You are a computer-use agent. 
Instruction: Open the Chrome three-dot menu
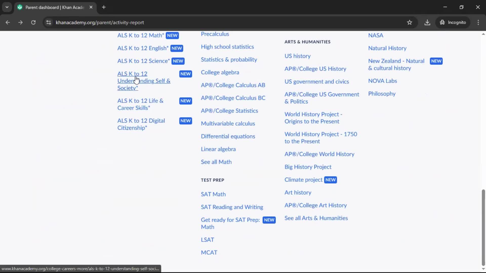click(478, 22)
